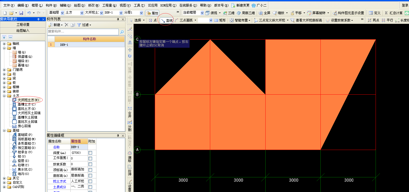Screen dimensions: 409x192
Task: Expand the 轴线 tree node
Action: click(4, 44)
